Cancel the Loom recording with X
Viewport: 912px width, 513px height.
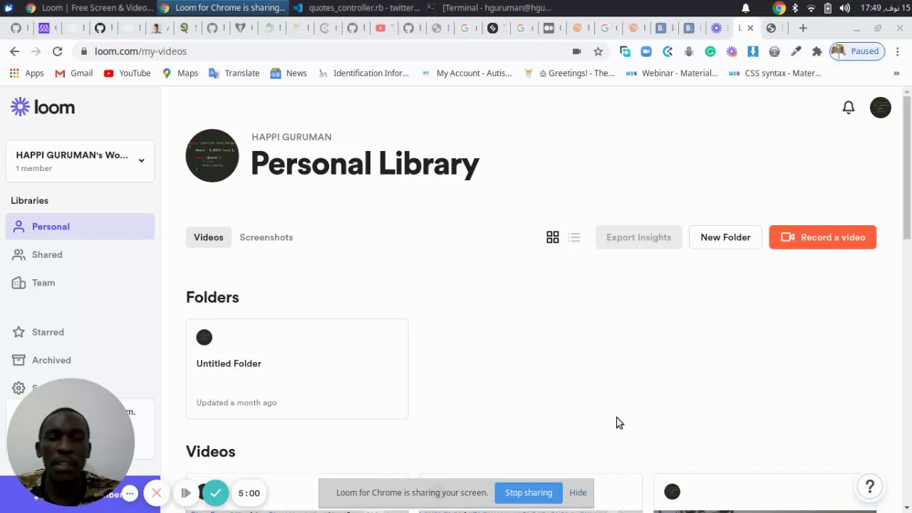pyautogui.click(x=157, y=493)
